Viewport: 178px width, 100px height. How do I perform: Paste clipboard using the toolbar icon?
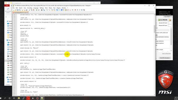click(x=34, y=10)
